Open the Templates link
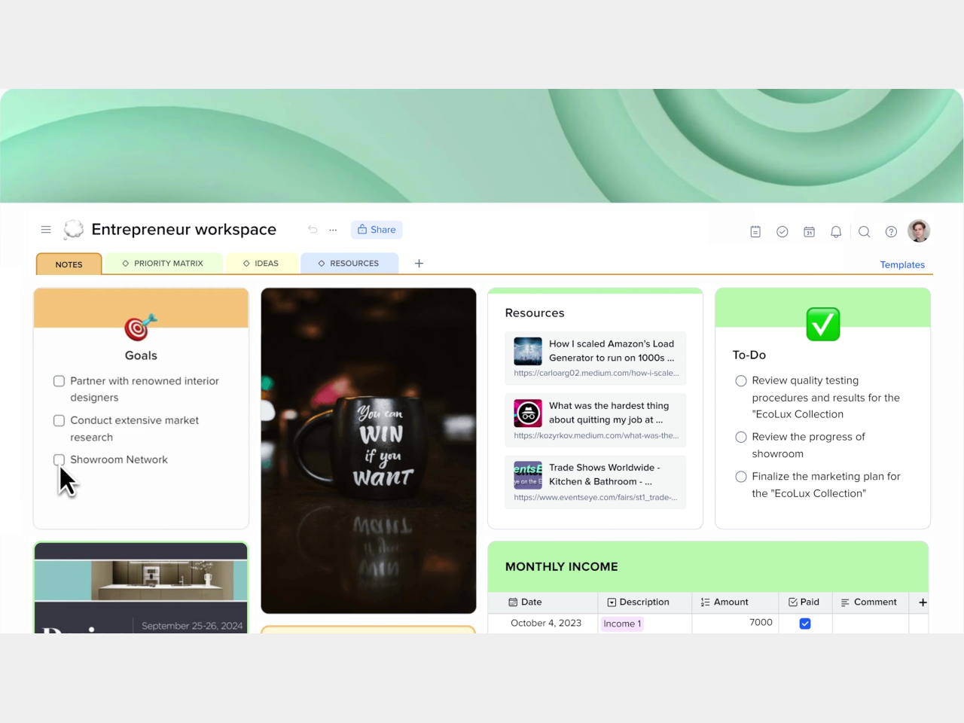Viewport: 964px width, 723px height. click(x=902, y=264)
